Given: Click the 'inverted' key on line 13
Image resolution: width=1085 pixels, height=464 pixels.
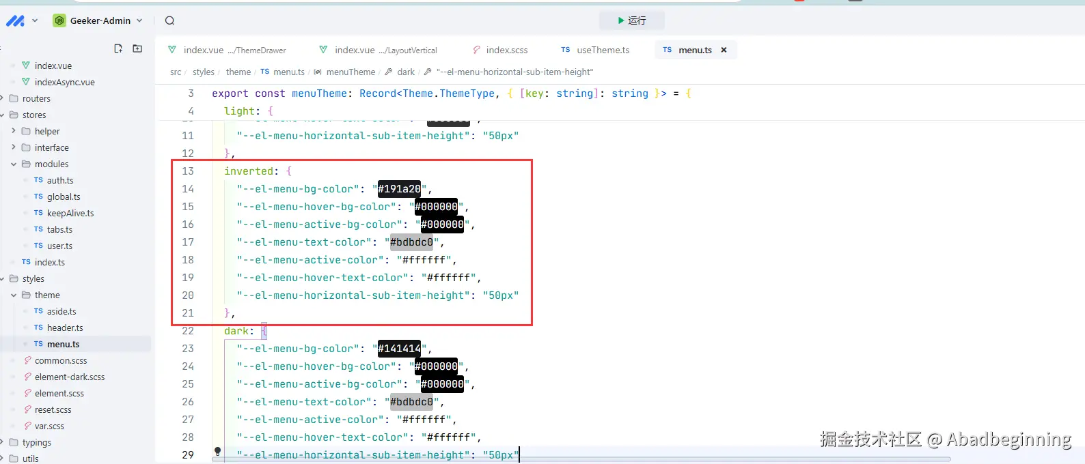Looking at the screenshot, I should [x=249, y=171].
